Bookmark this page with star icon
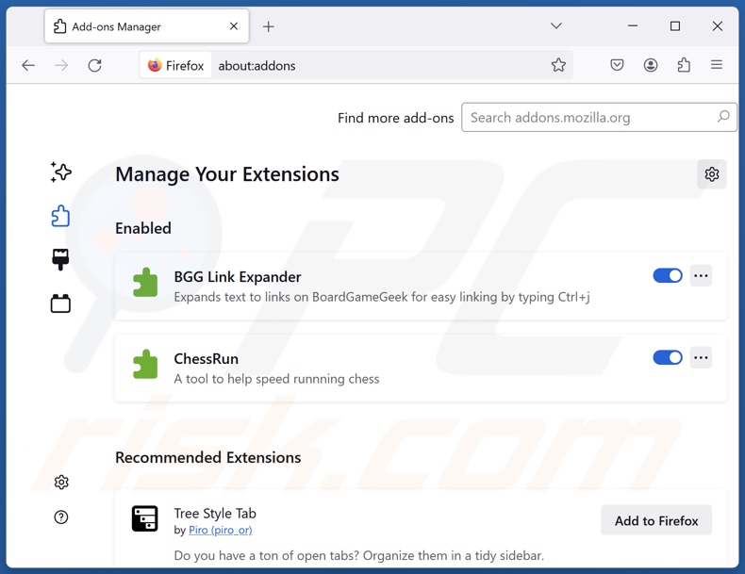Viewport: 745px width, 574px height. [x=558, y=65]
